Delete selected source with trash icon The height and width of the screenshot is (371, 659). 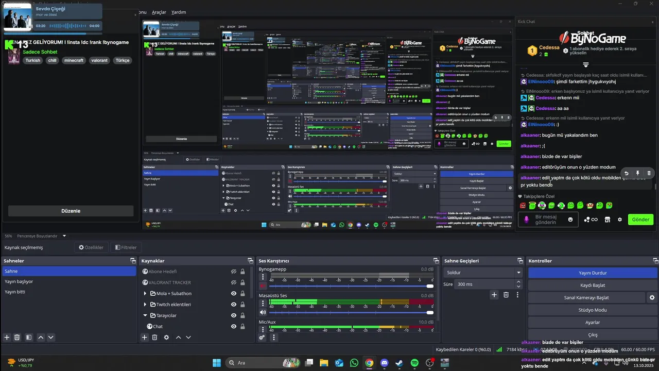pyautogui.click(x=154, y=338)
